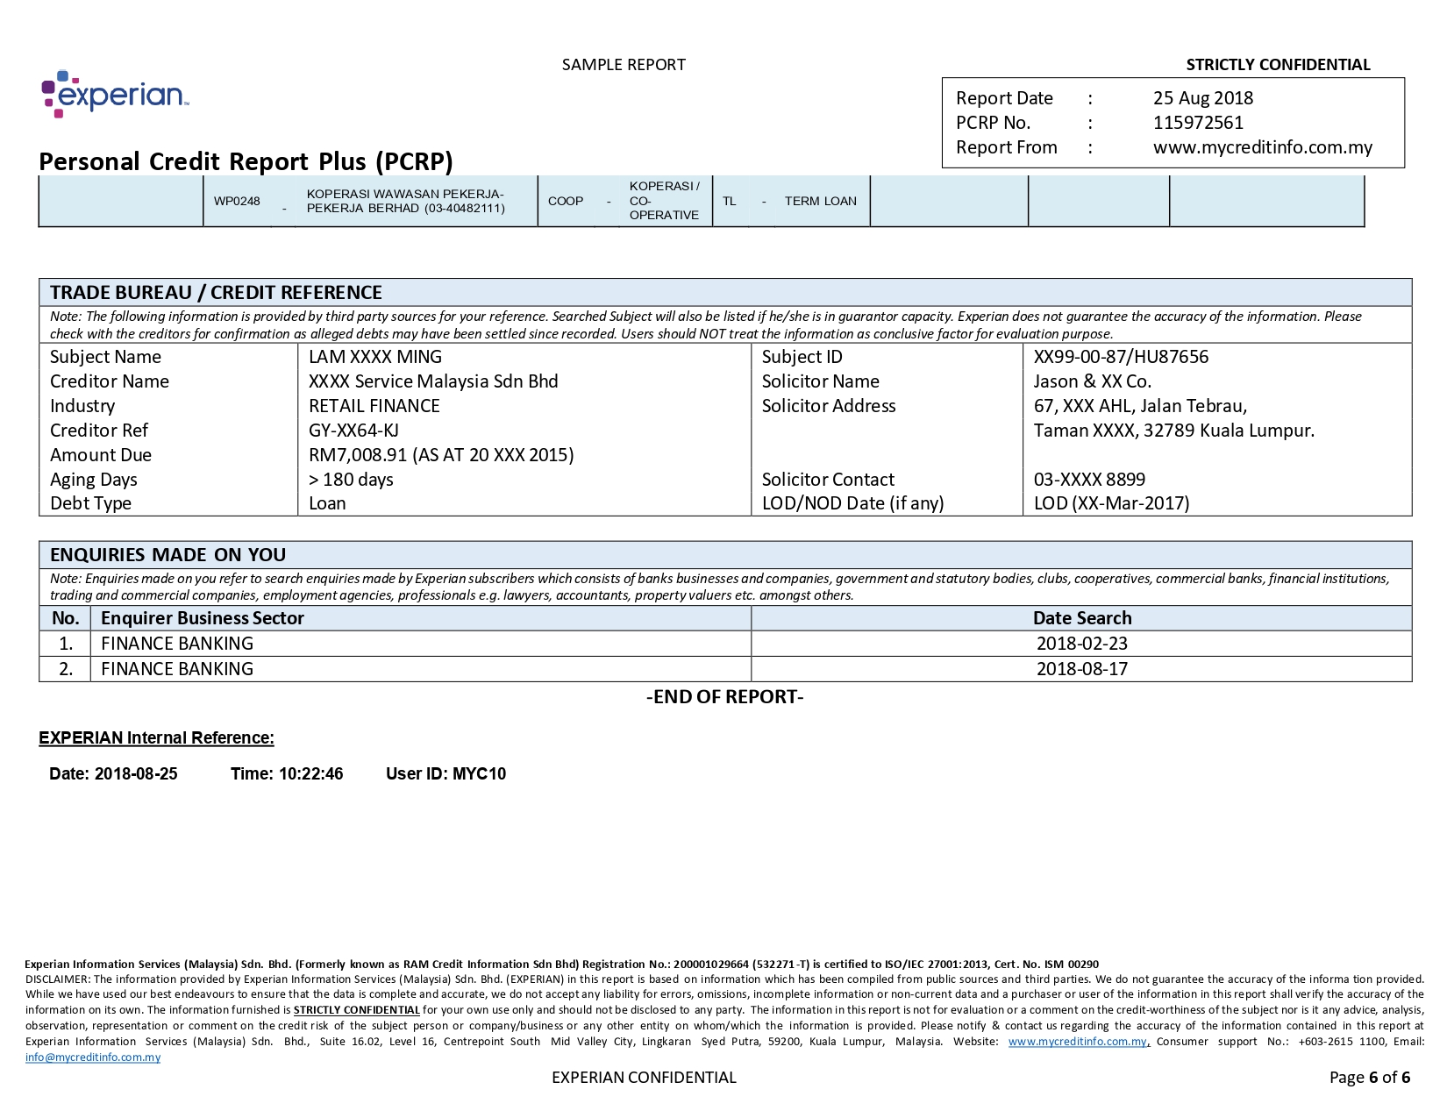Select the Loan debt type value
The width and height of the screenshot is (1447, 1118).
[327, 503]
